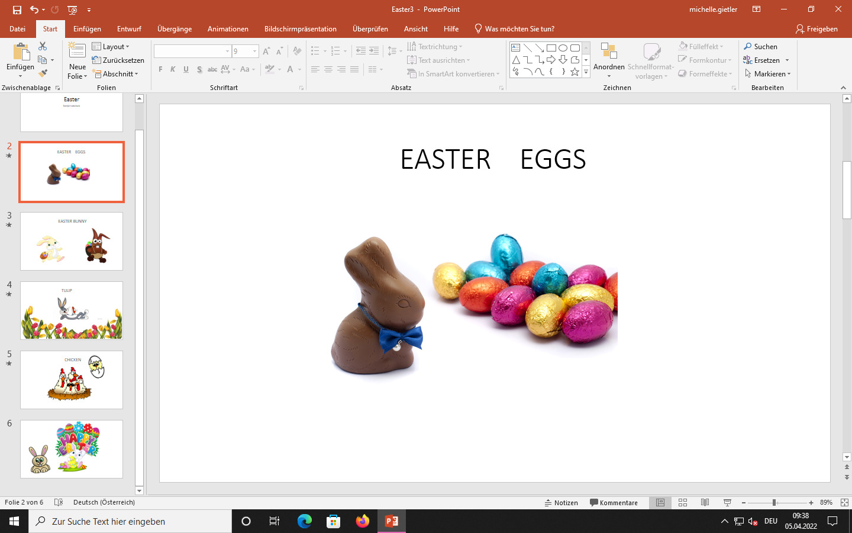Open Schnellformatvorlagen quick styles
The width and height of the screenshot is (852, 533).
tap(651, 61)
